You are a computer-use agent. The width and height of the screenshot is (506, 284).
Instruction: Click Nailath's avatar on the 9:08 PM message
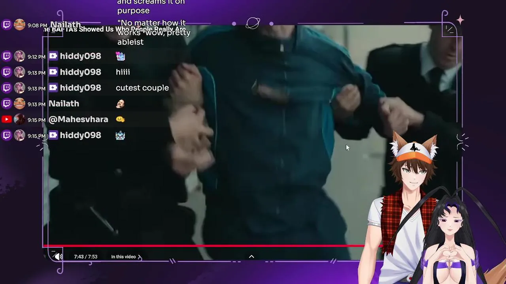19,25
